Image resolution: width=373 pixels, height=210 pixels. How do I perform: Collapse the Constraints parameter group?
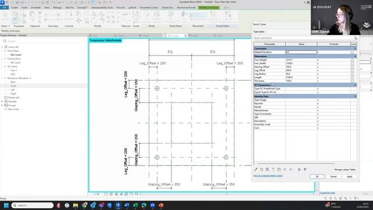pyautogui.click(x=355, y=48)
